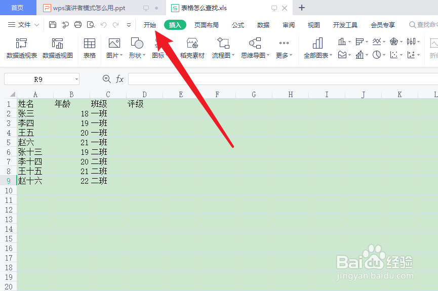Select column H header
This screenshot has width=438, height=291.
pyautogui.click(x=291, y=95)
